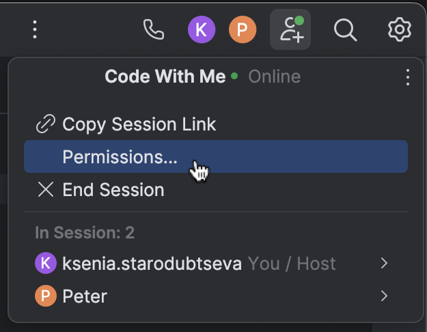Open the popup's vertical dots options menu
This screenshot has width=427, height=332.
coord(407,77)
